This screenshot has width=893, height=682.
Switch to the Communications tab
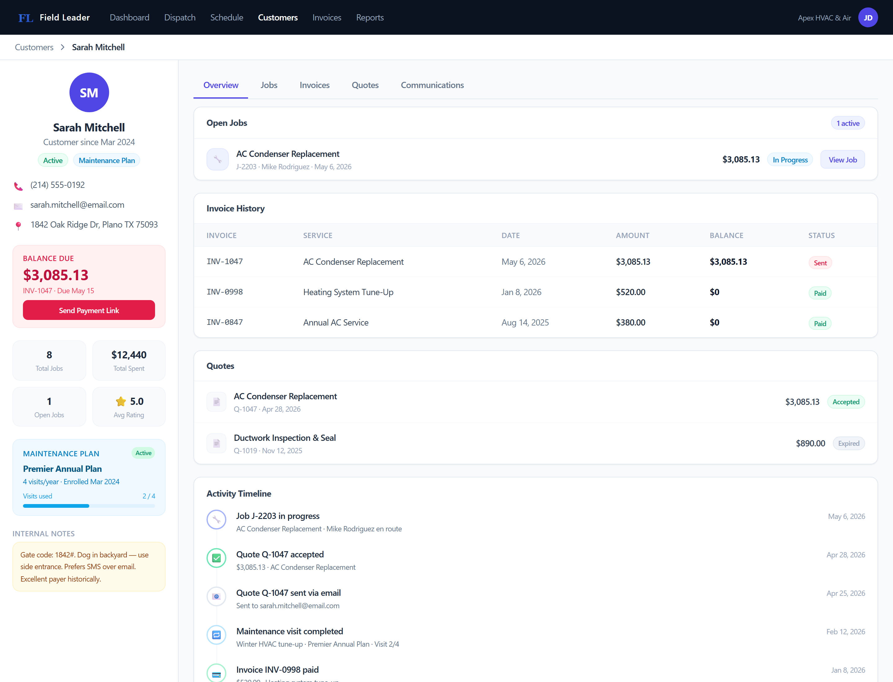point(432,85)
